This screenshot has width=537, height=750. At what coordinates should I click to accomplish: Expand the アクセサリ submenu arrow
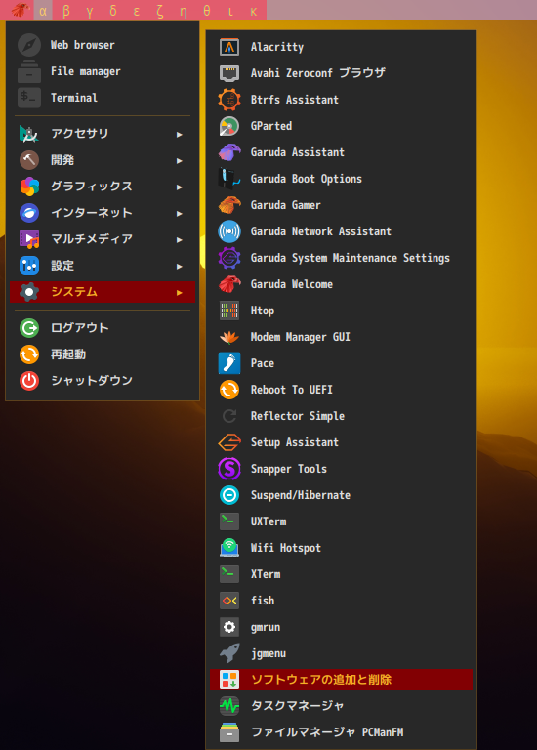pyautogui.click(x=180, y=135)
